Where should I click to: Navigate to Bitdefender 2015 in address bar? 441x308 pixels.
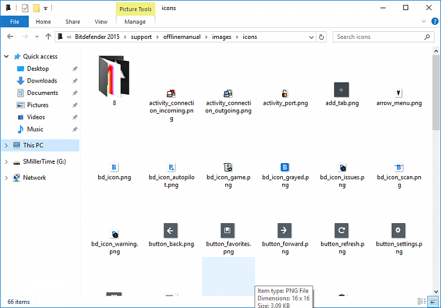coord(97,37)
